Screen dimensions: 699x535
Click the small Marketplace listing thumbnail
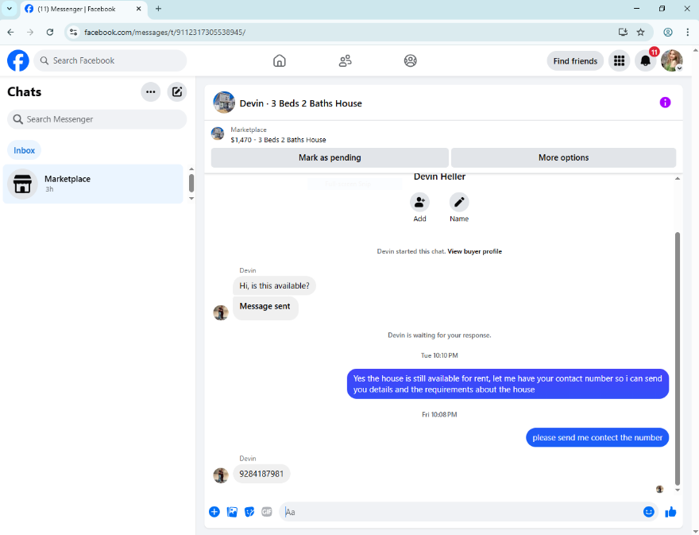[x=218, y=134]
